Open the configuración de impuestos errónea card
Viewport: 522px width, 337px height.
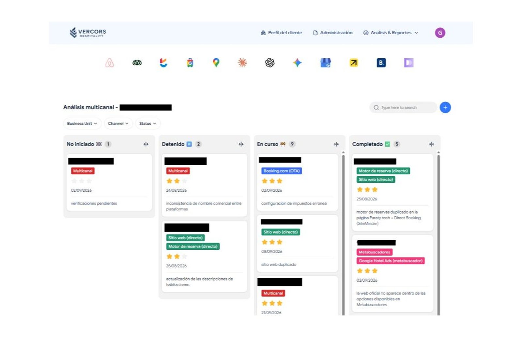point(298,182)
